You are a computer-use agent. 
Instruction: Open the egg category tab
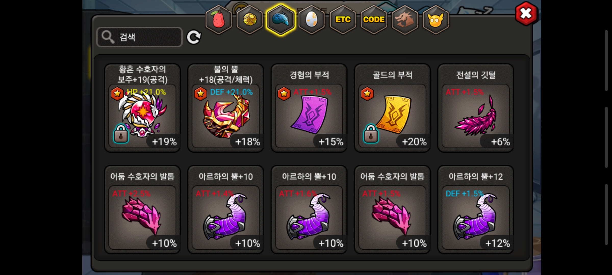click(312, 20)
